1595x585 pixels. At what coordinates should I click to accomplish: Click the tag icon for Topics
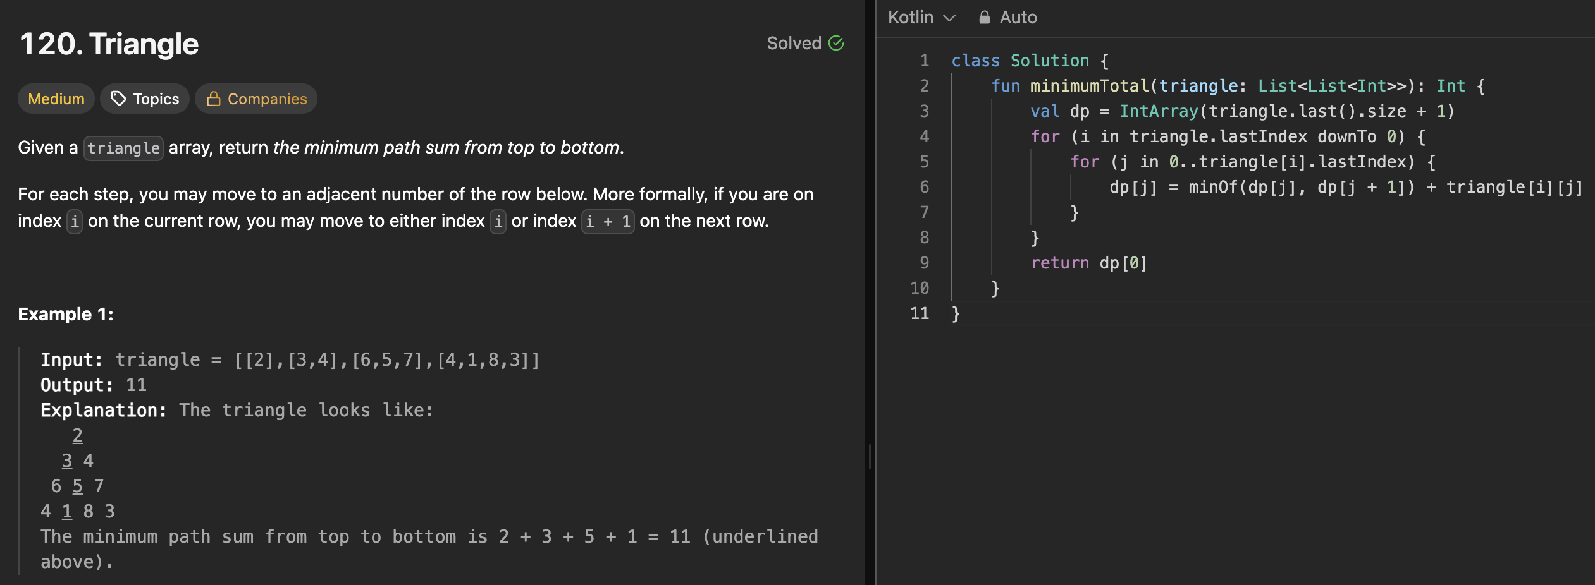[x=118, y=99]
